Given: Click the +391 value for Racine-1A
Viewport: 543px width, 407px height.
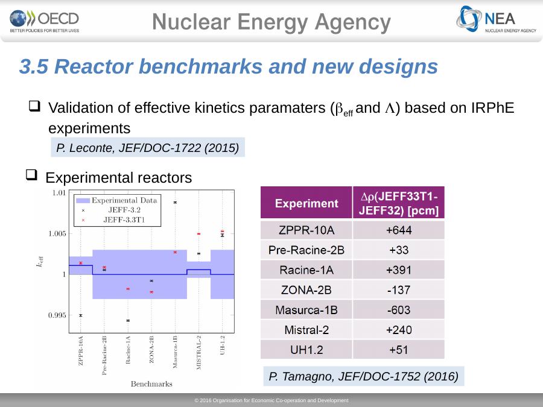Looking at the screenshot, I should (399, 270).
